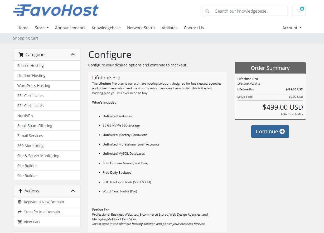Click the search magnifier icon
Viewport: 324px width, 233px height.
click(x=207, y=11)
